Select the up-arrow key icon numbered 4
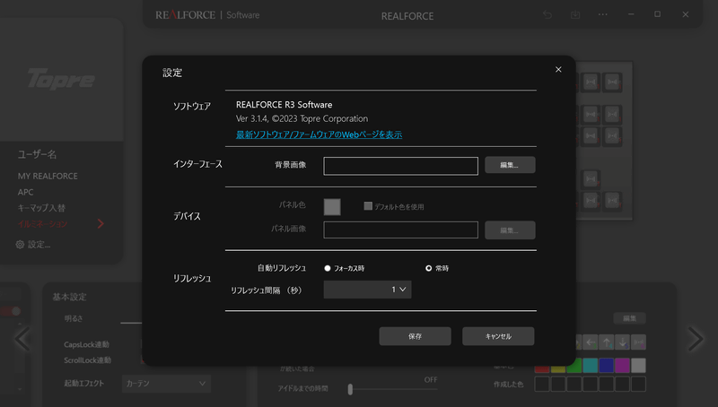Screen dimensions: 718x407 607,342
